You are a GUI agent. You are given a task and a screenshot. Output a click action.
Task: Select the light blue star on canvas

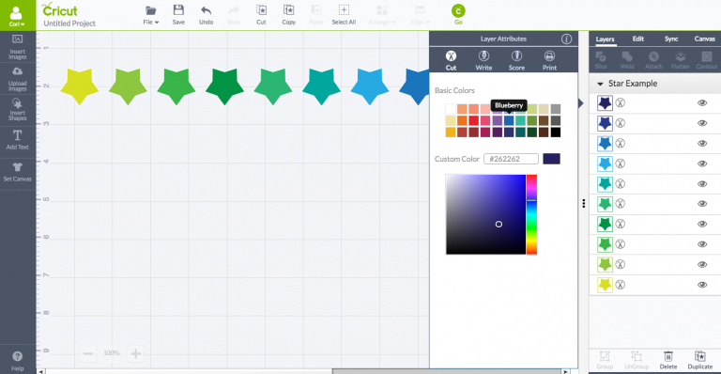click(x=370, y=86)
